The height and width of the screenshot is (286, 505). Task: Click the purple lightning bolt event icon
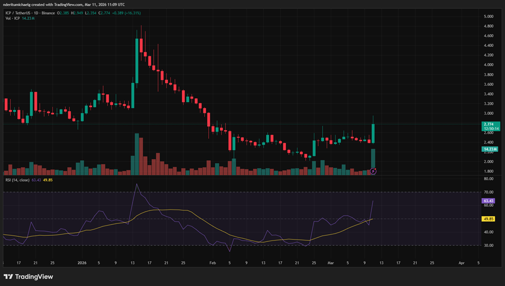click(373, 171)
